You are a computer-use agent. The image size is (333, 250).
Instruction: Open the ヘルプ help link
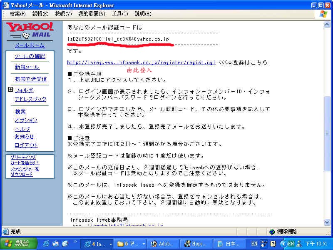(22, 129)
